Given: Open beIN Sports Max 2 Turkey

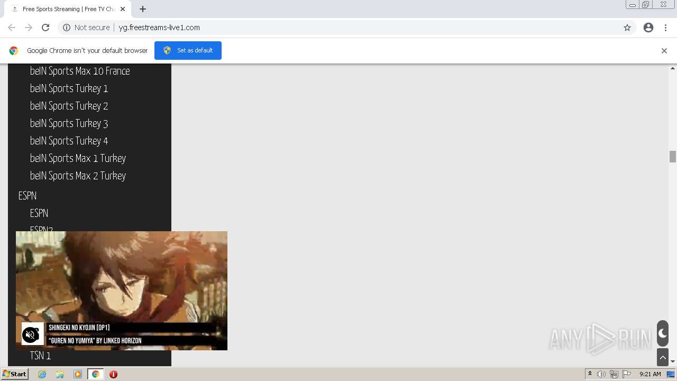Looking at the screenshot, I should click(78, 176).
